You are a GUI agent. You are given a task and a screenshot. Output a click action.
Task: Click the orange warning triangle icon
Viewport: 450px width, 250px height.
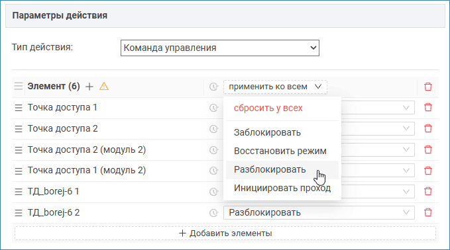[x=104, y=86]
